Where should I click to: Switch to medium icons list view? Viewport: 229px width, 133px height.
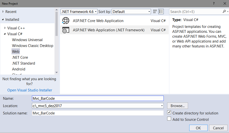click(161, 11)
